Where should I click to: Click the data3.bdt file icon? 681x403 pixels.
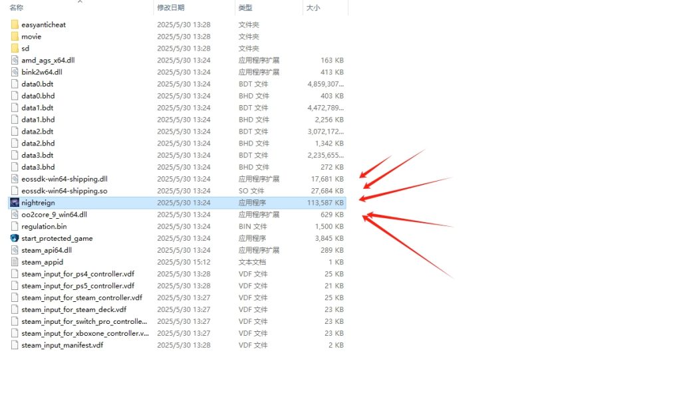pyautogui.click(x=15, y=155)
